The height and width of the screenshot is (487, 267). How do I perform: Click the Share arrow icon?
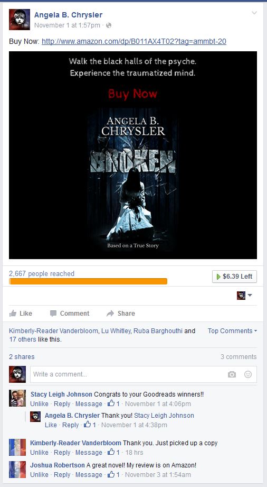point(110,314)
